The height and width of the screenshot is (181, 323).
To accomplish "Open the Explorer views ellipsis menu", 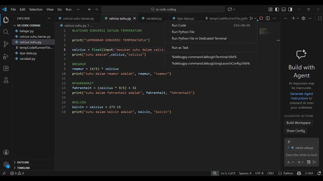I will tap(49, 18).
